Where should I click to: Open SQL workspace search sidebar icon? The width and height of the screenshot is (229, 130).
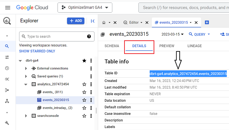pos(7,46)
